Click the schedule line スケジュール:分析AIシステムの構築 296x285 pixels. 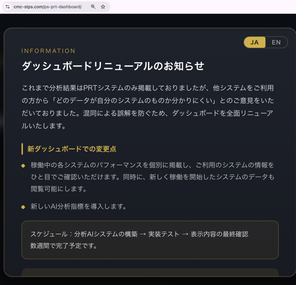pos(139,234)
